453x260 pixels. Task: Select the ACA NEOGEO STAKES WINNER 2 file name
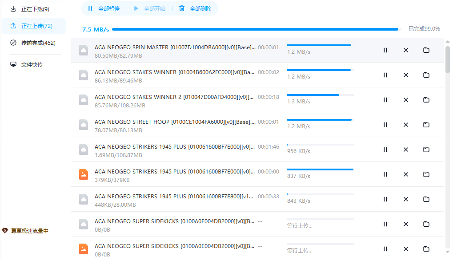tap(174, 97)
